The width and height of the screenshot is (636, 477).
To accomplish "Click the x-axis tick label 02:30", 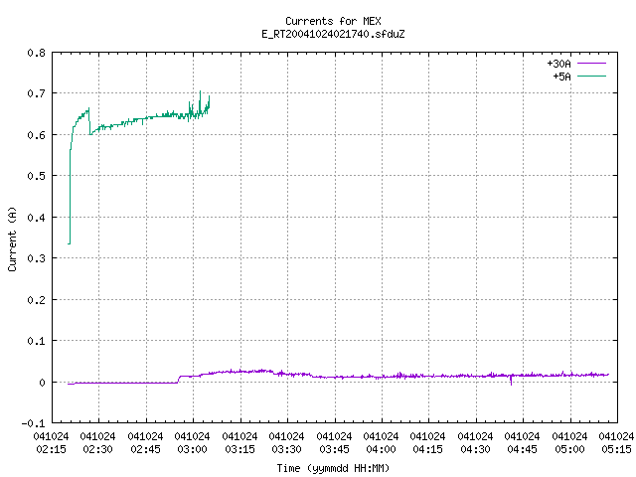I will 97,449.
